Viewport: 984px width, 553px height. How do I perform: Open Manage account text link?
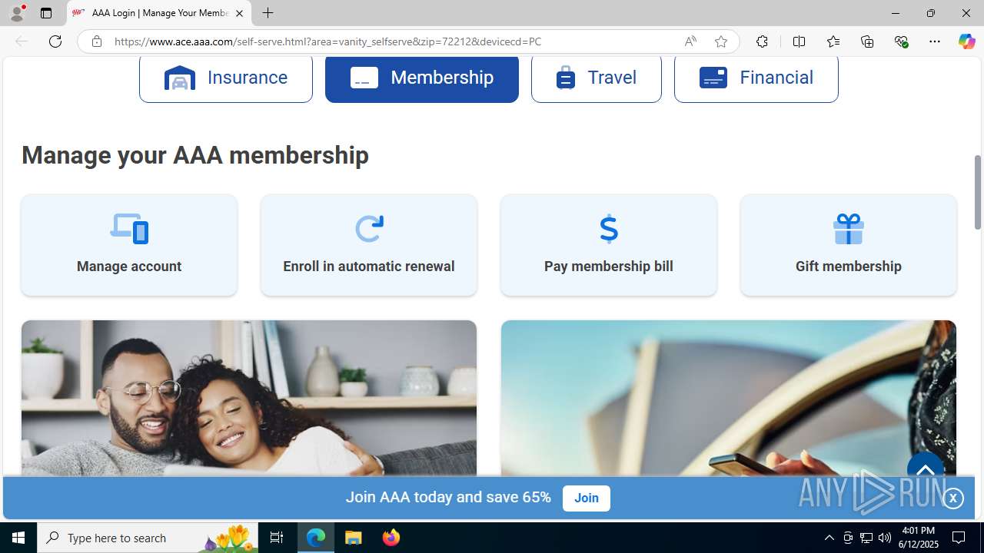tap(129, 267)
